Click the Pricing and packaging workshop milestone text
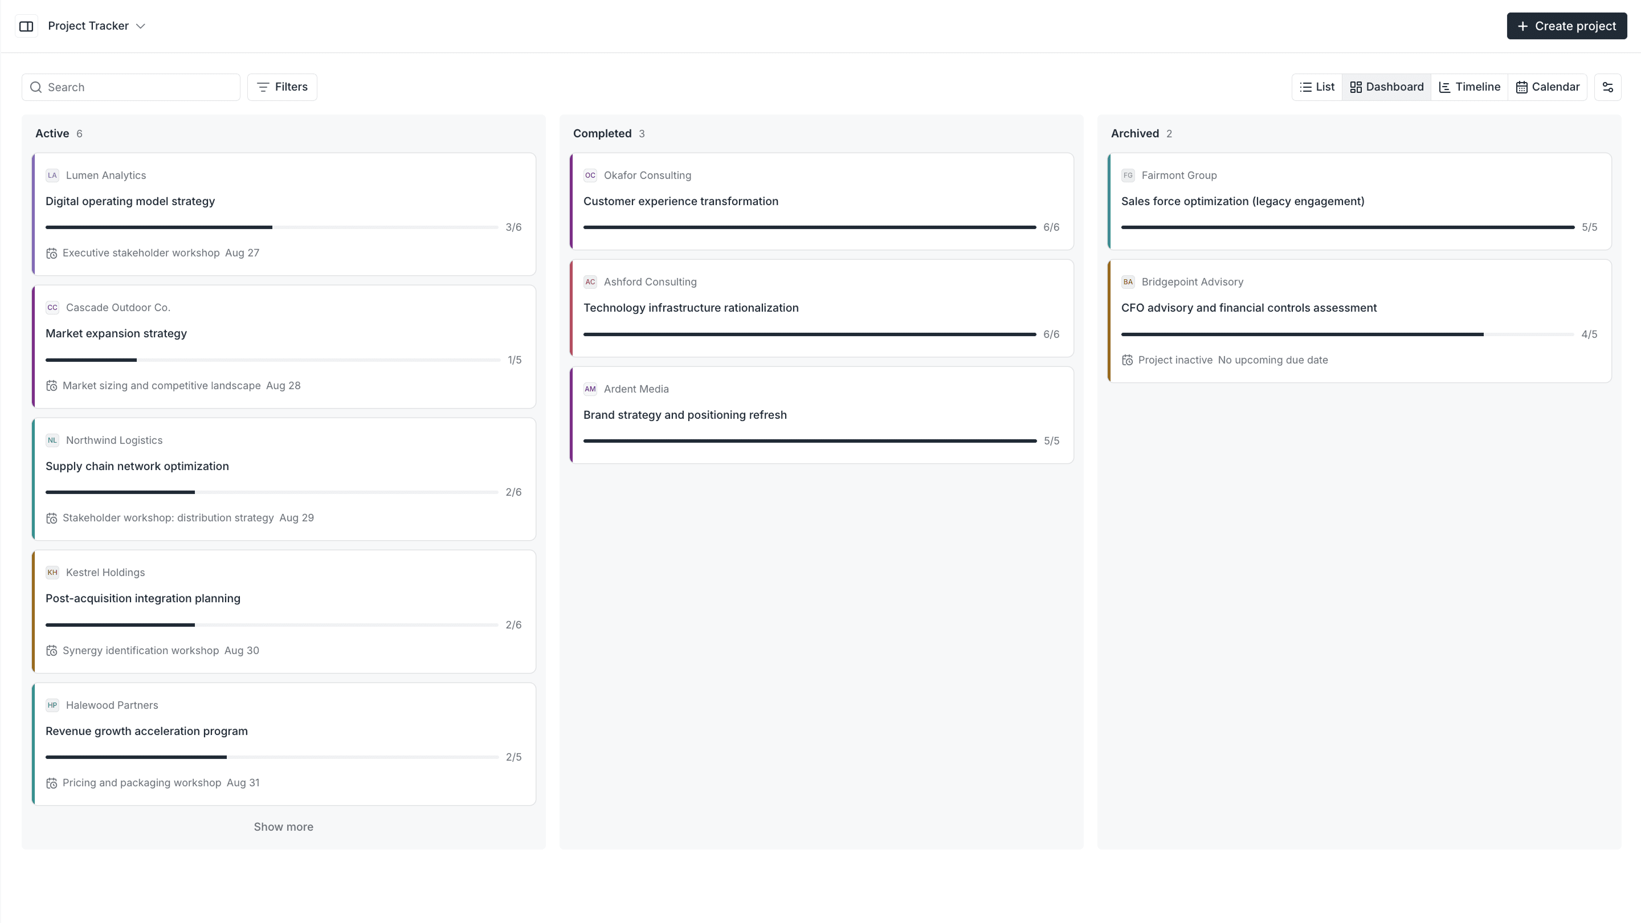 pos(141,783)
